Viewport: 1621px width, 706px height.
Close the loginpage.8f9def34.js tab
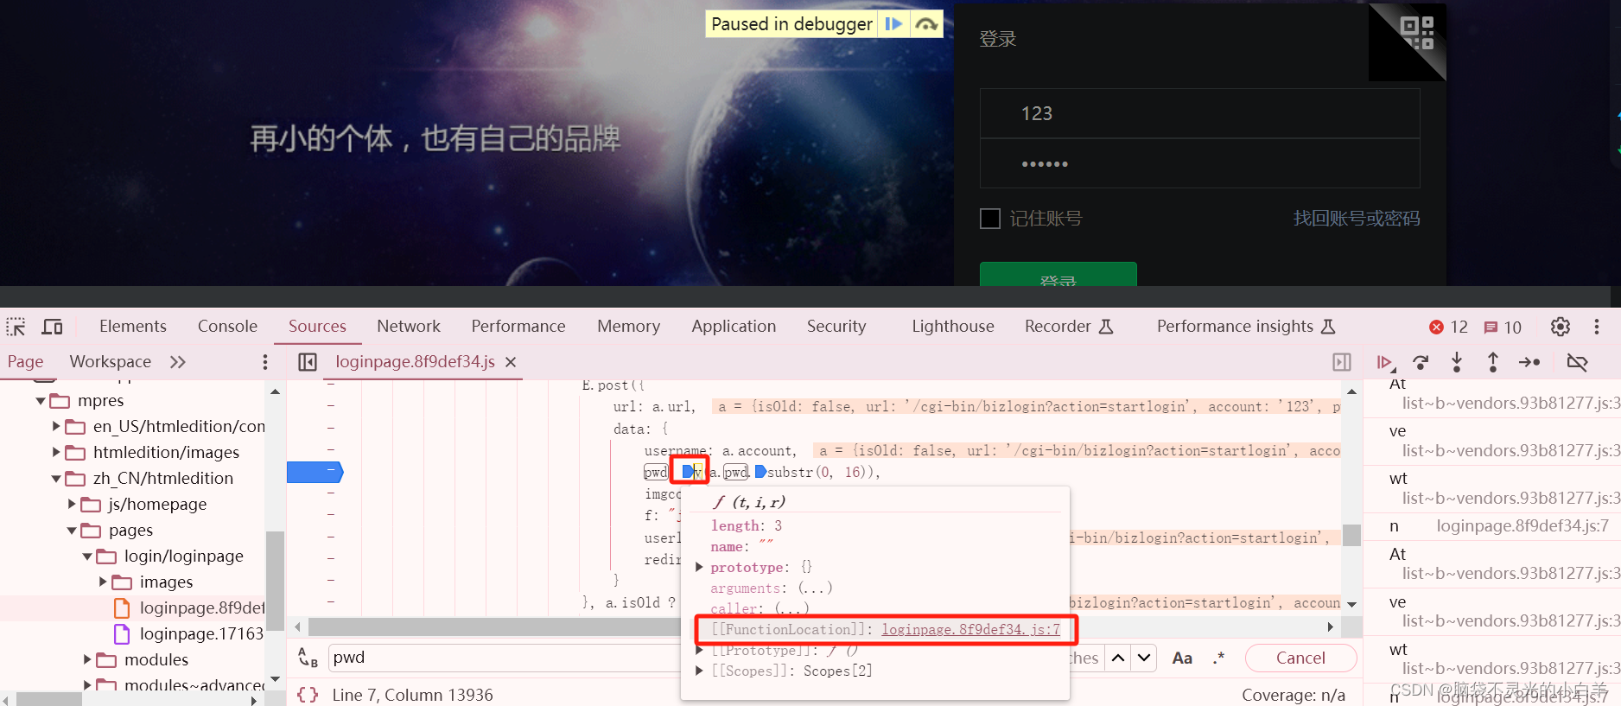[511, 362]
